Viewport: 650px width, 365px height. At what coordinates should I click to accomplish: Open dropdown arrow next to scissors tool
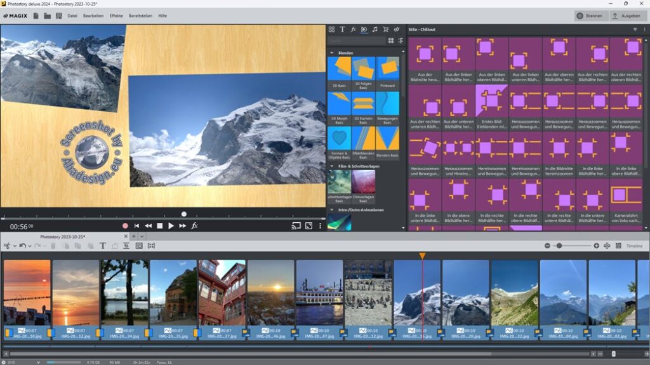[x=15, y=246]
